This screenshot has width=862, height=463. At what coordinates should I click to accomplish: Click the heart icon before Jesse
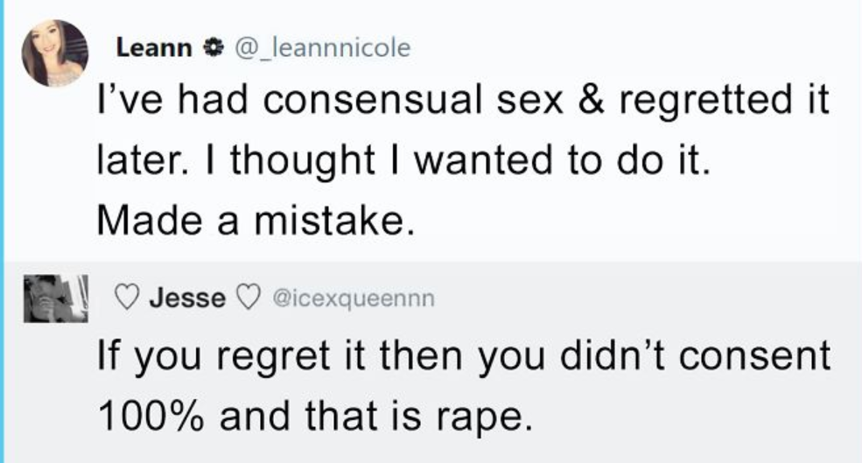126,298
